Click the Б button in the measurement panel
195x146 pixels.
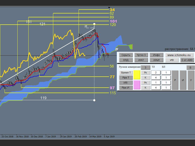tap(190, 68)
